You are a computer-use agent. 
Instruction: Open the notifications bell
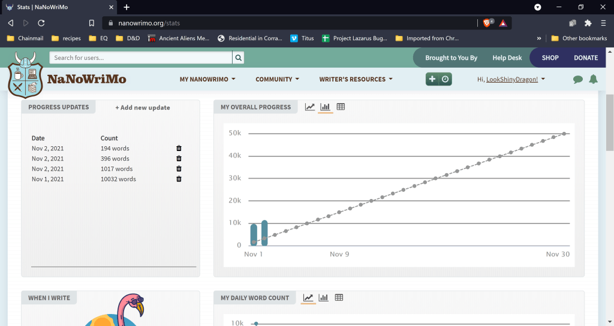[x=593, y=79]
